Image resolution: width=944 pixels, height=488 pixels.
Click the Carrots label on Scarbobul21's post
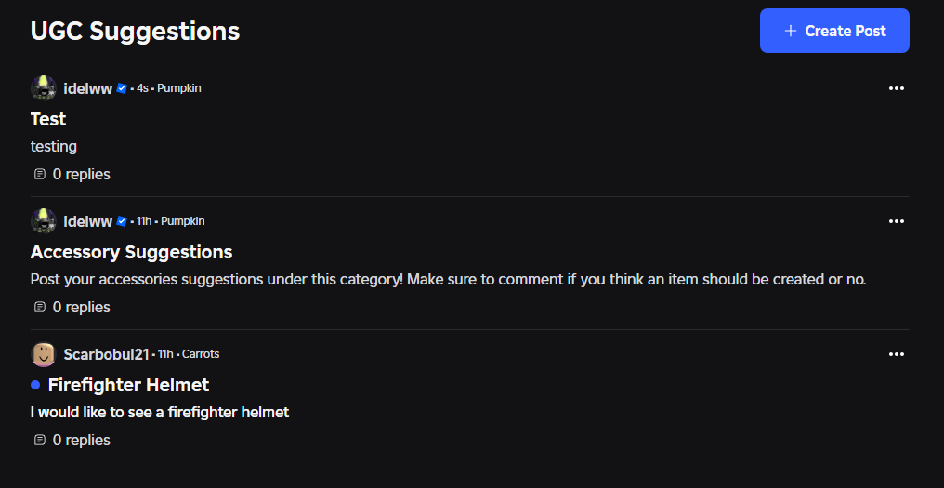201,354
